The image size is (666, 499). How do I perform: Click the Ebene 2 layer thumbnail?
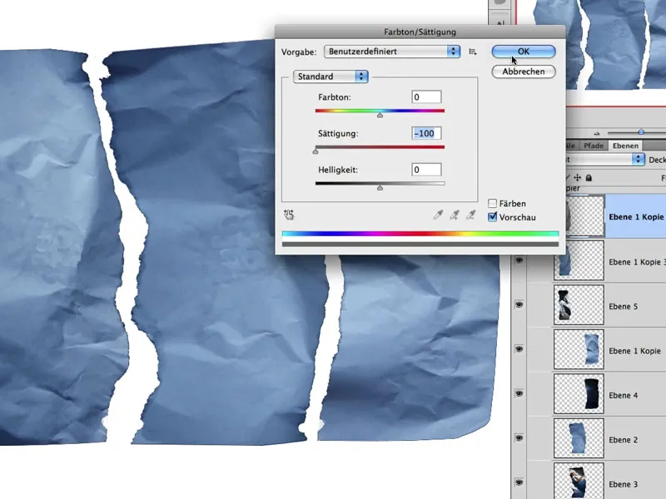pos(579,438)
